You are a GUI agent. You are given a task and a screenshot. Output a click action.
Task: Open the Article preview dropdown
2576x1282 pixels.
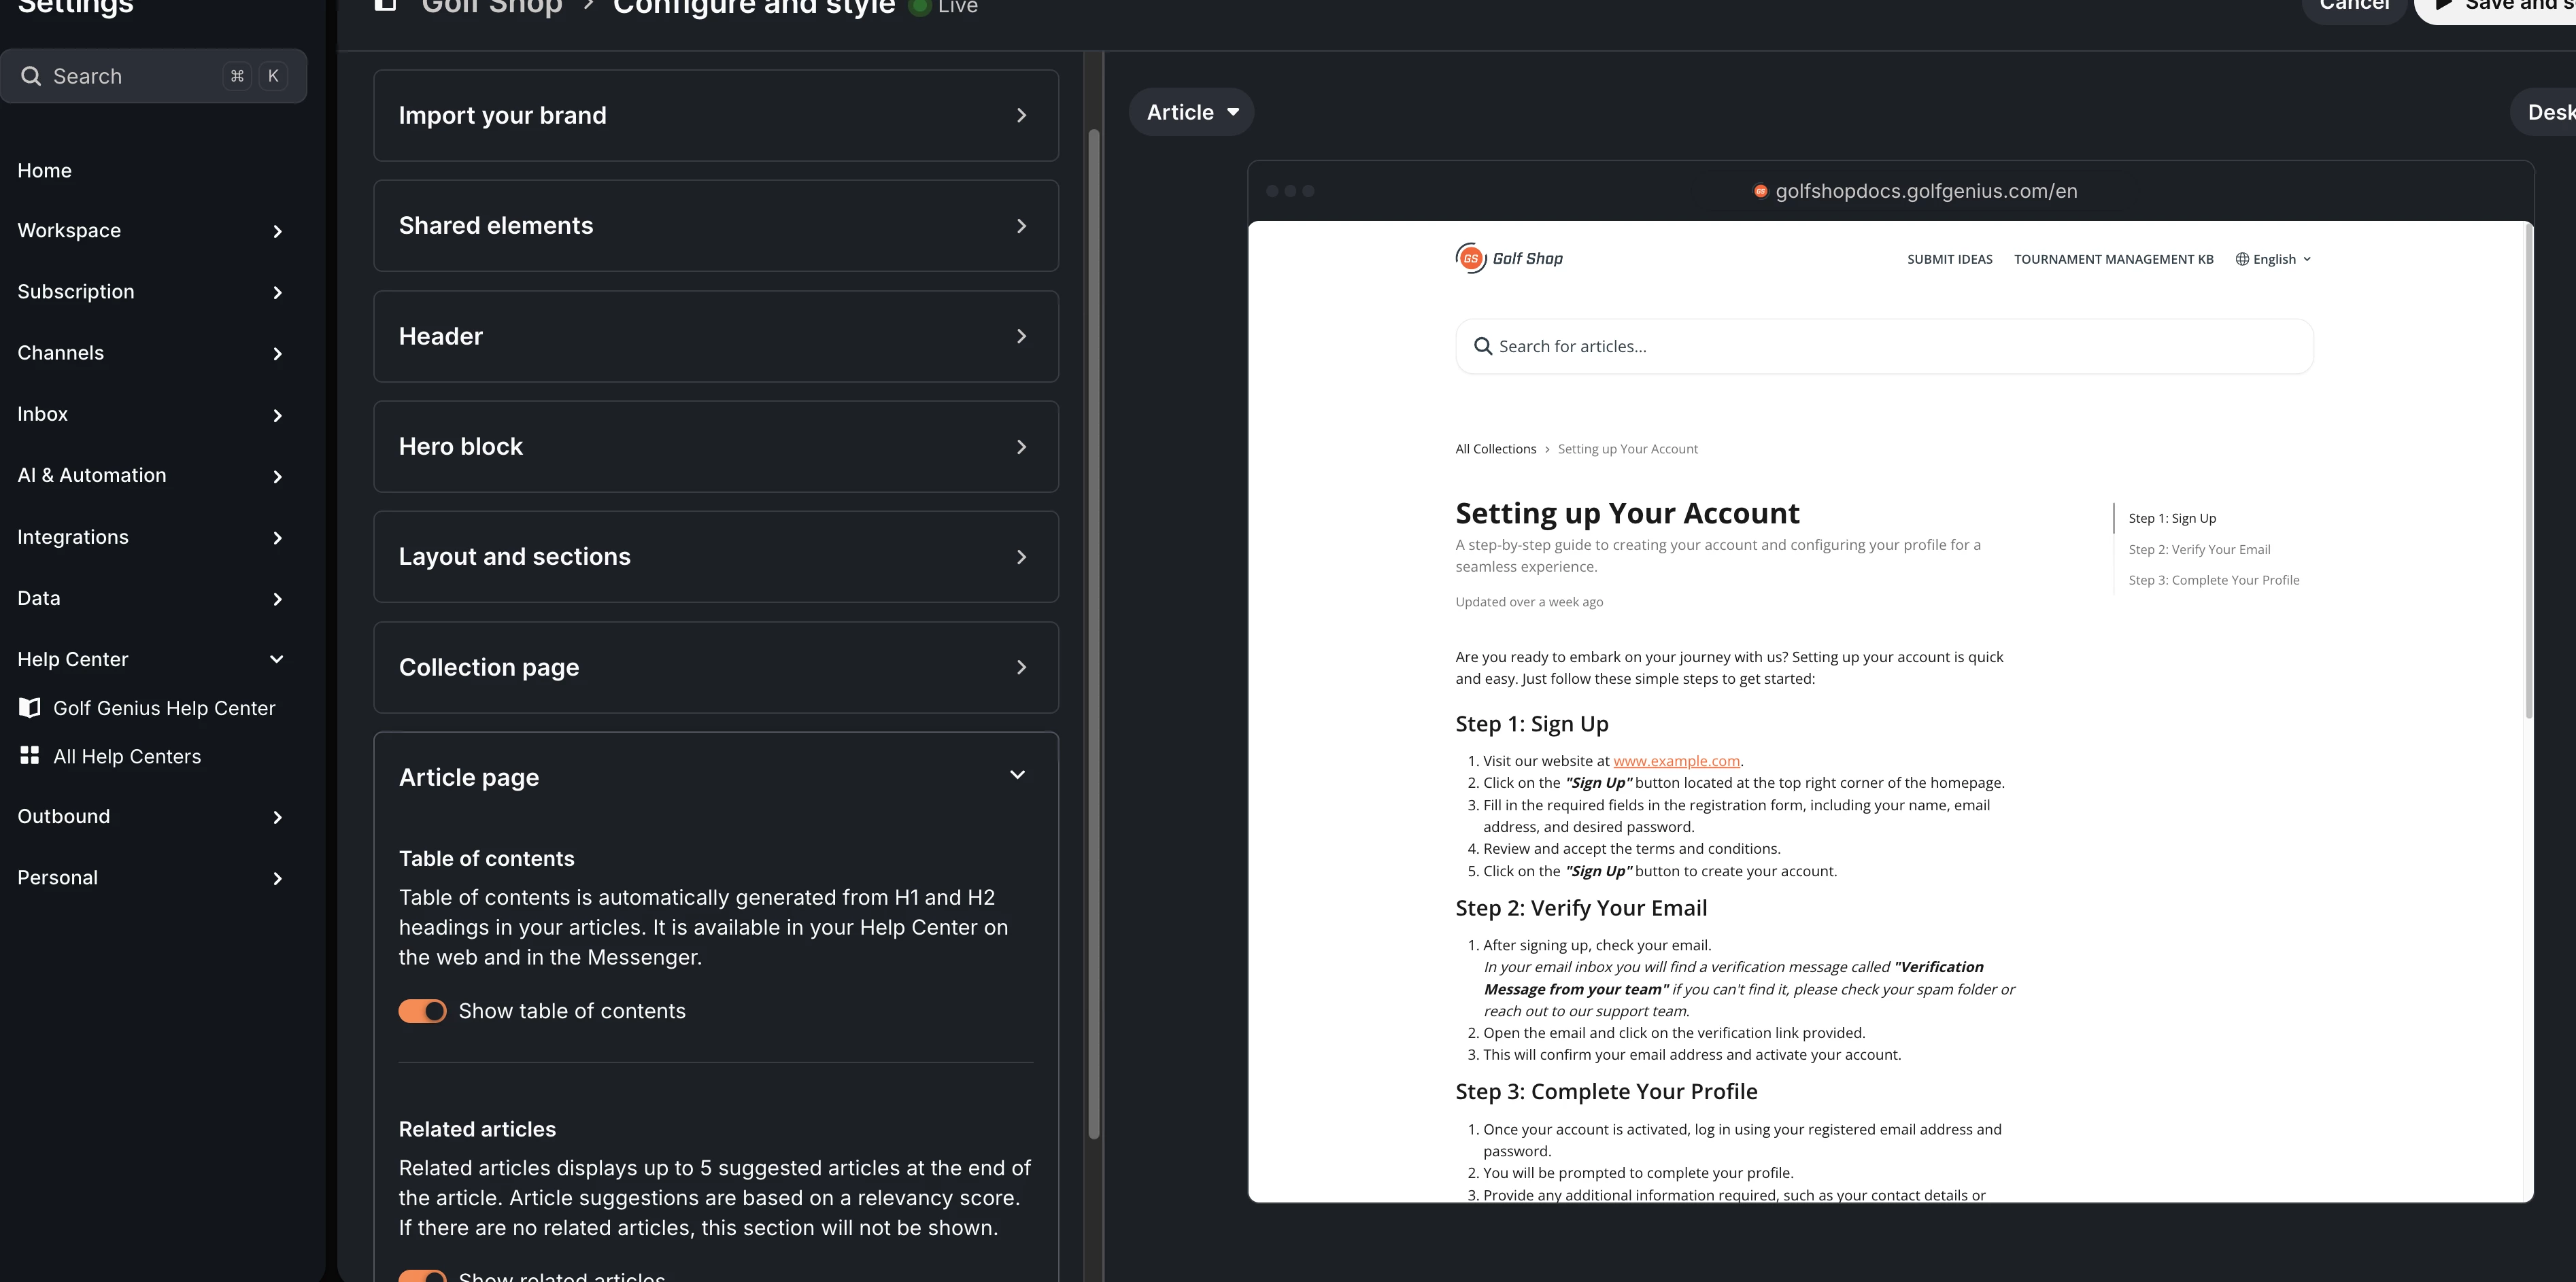point(1192,112)
